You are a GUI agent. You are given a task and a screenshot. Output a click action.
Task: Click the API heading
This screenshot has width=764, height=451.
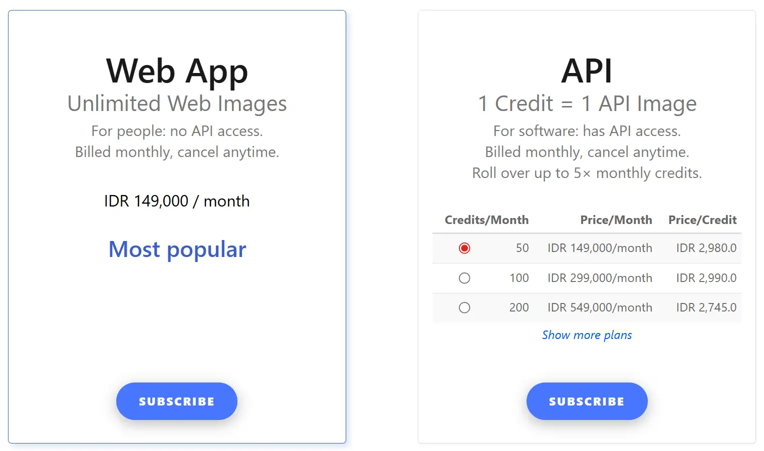587,71
